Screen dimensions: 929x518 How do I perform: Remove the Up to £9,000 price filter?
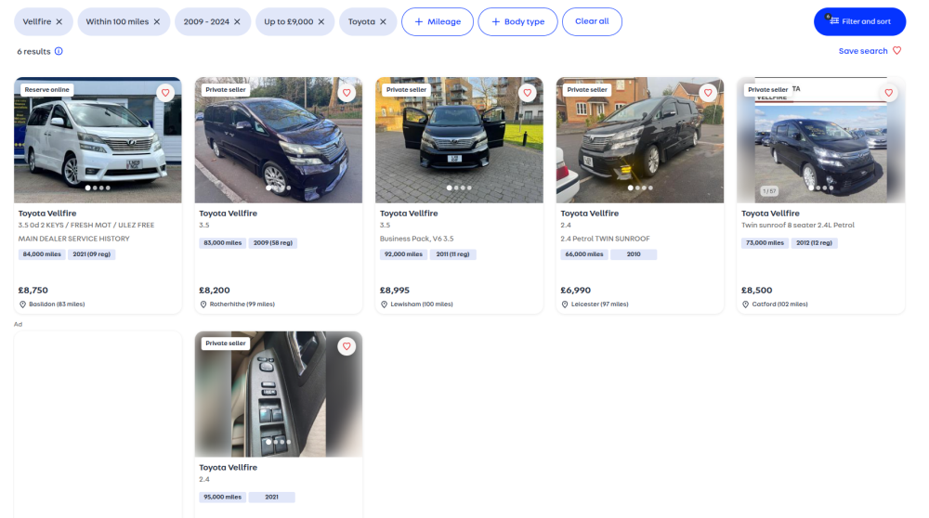[x=321, y=22]
